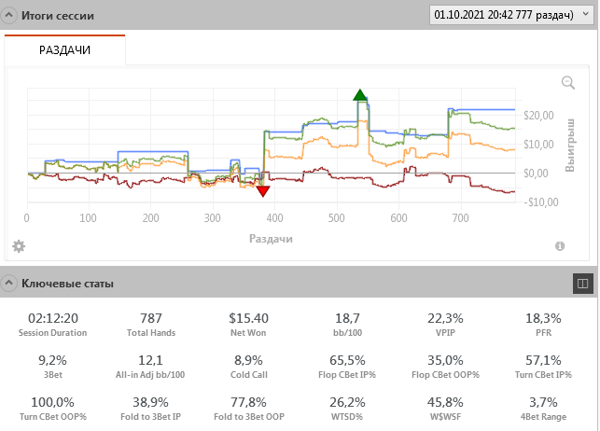600x431 pixels.
Task: Click the Session Duration stat value
Action: click(52, 319)
